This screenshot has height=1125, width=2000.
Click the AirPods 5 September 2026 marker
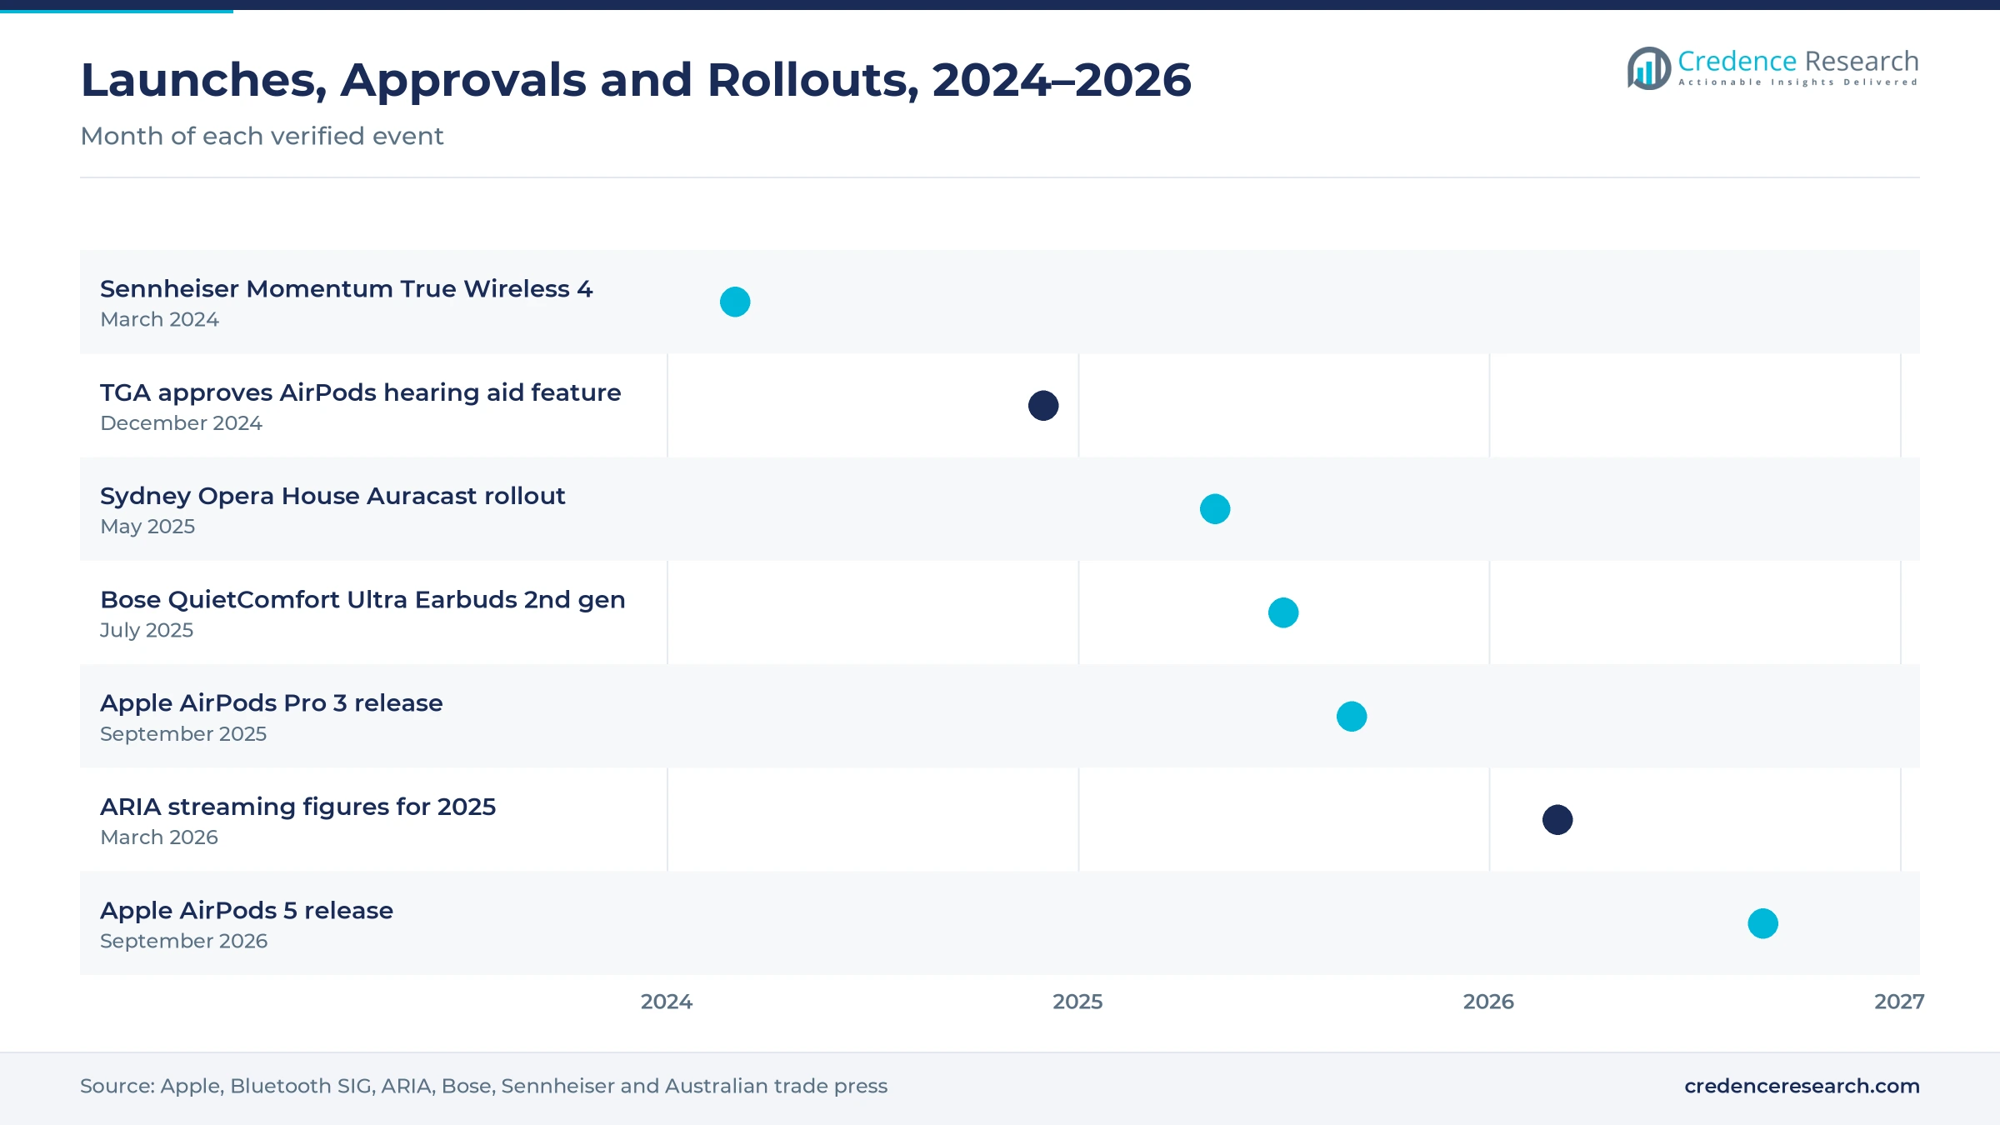[1763, 923]
